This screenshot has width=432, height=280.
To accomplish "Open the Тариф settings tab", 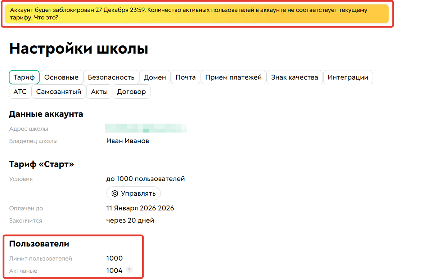I will coord(24,77).
